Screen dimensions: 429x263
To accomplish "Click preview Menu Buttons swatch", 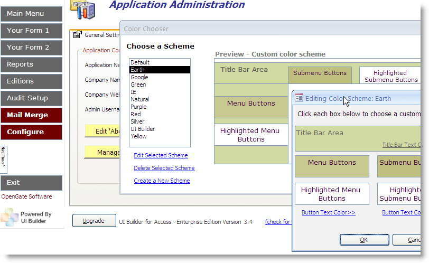I will 251,107.
